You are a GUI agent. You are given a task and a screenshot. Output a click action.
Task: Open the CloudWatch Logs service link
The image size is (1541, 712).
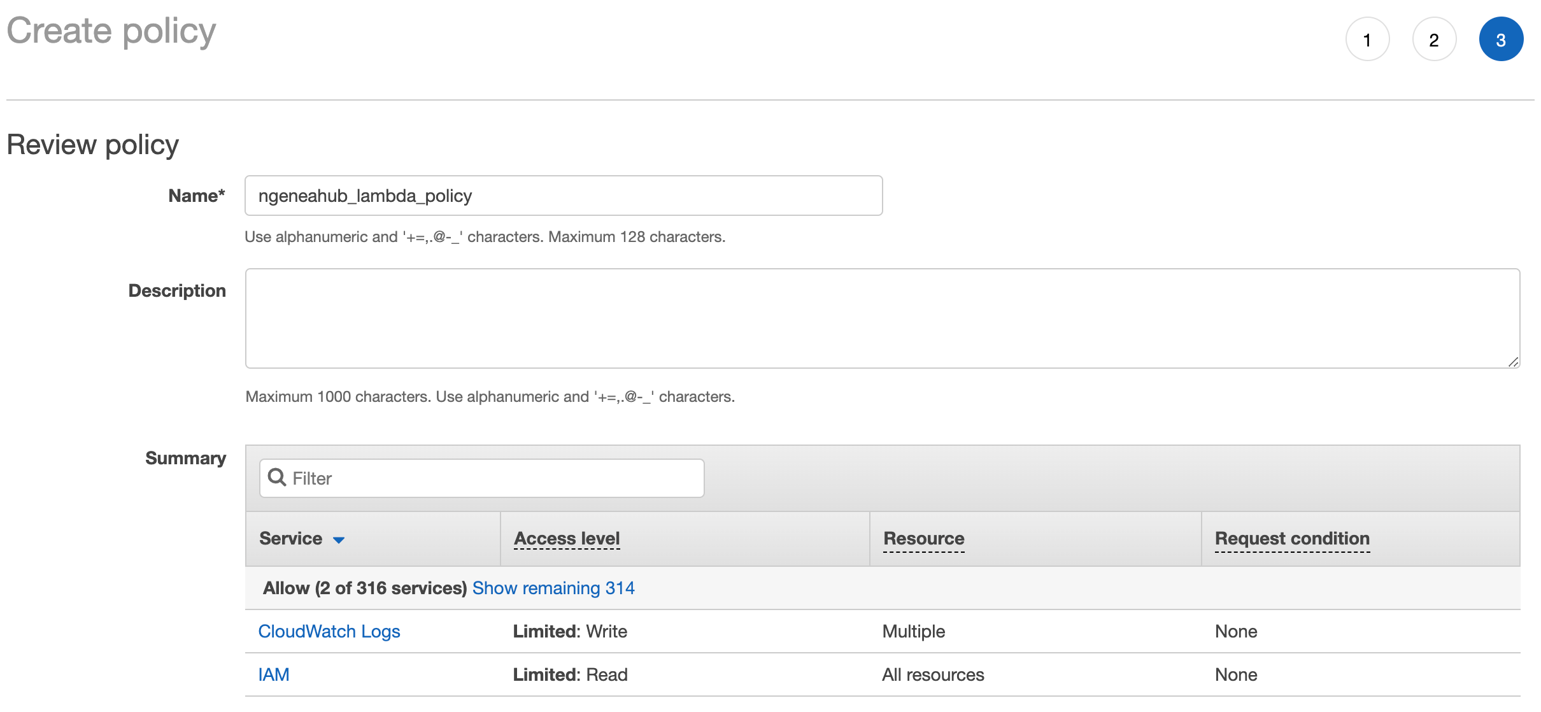[x=329, y=631]
